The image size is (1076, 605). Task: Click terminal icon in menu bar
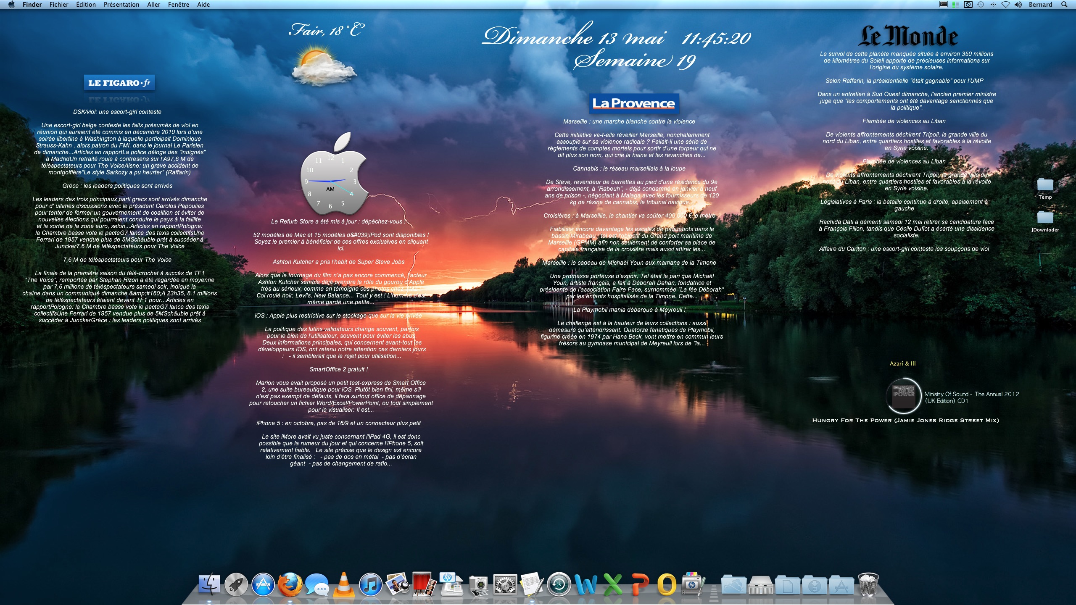click(944, 5)
